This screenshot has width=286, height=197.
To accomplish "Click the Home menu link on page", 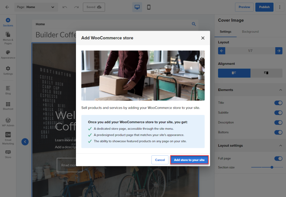I will point(40,24).
